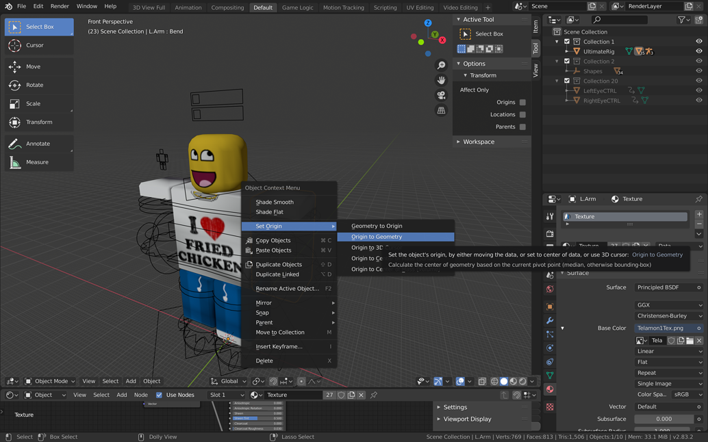Open the Material Properties sphere tab
This screenshot has height=442, width=708.
point(550,389)
